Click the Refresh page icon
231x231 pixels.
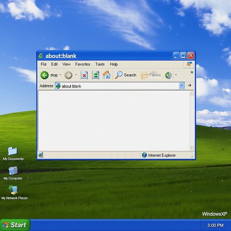pyautogui.click(x=96, y=75)
